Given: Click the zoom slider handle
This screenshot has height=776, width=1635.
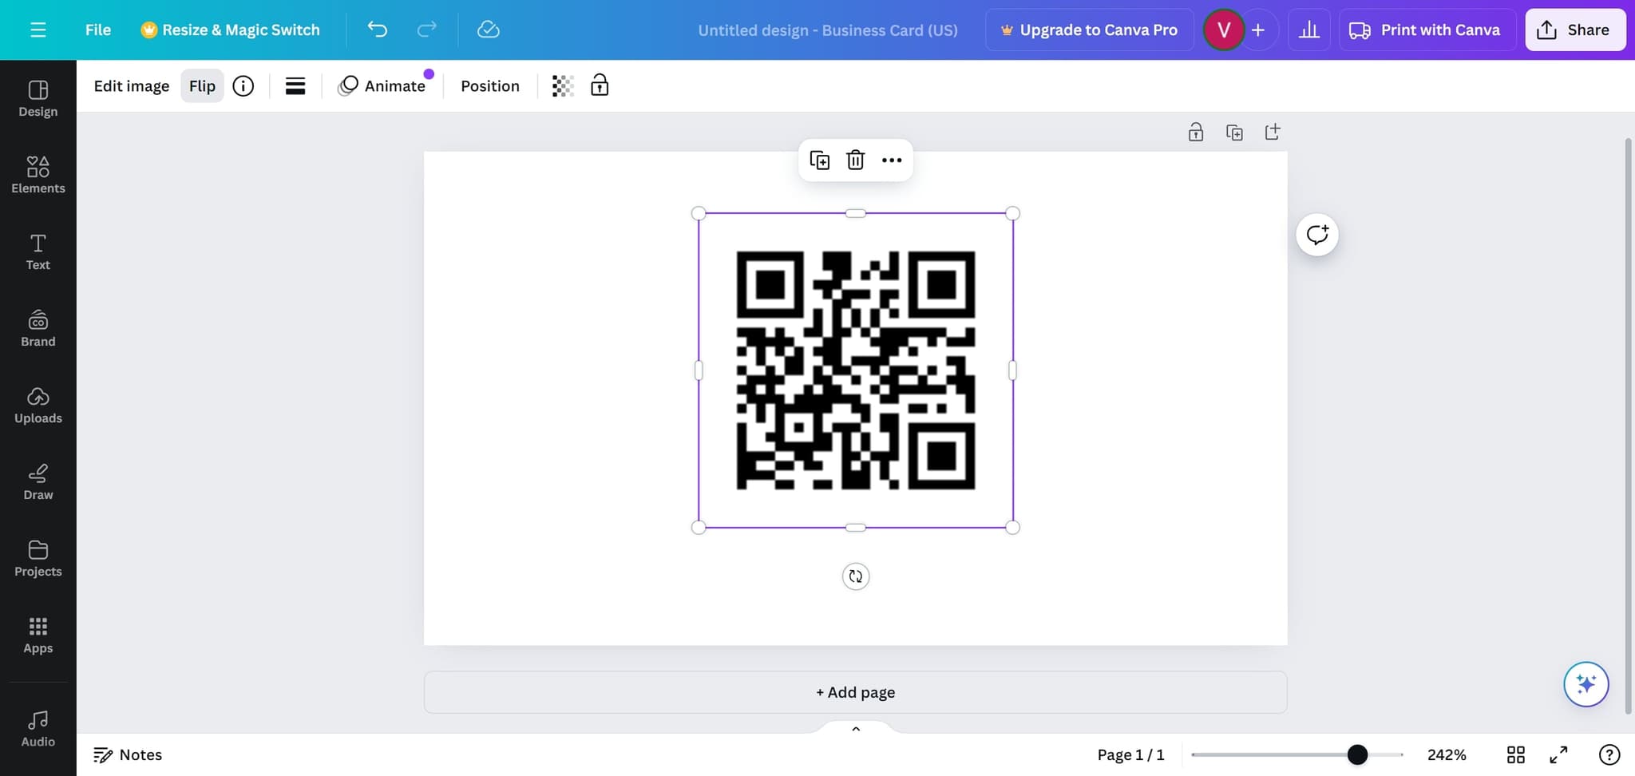Looking at the screenshot, I should pos(1357,754).
